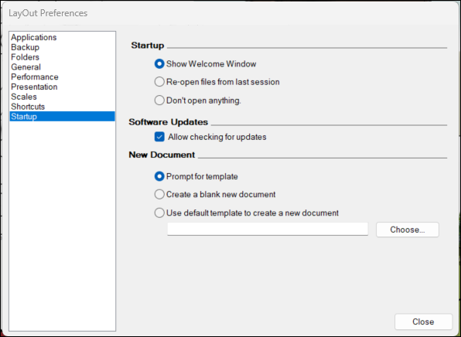Close the LayOut Preferences dialog
The height and width of the screenshot is (337, 461).
pos(423,322)
